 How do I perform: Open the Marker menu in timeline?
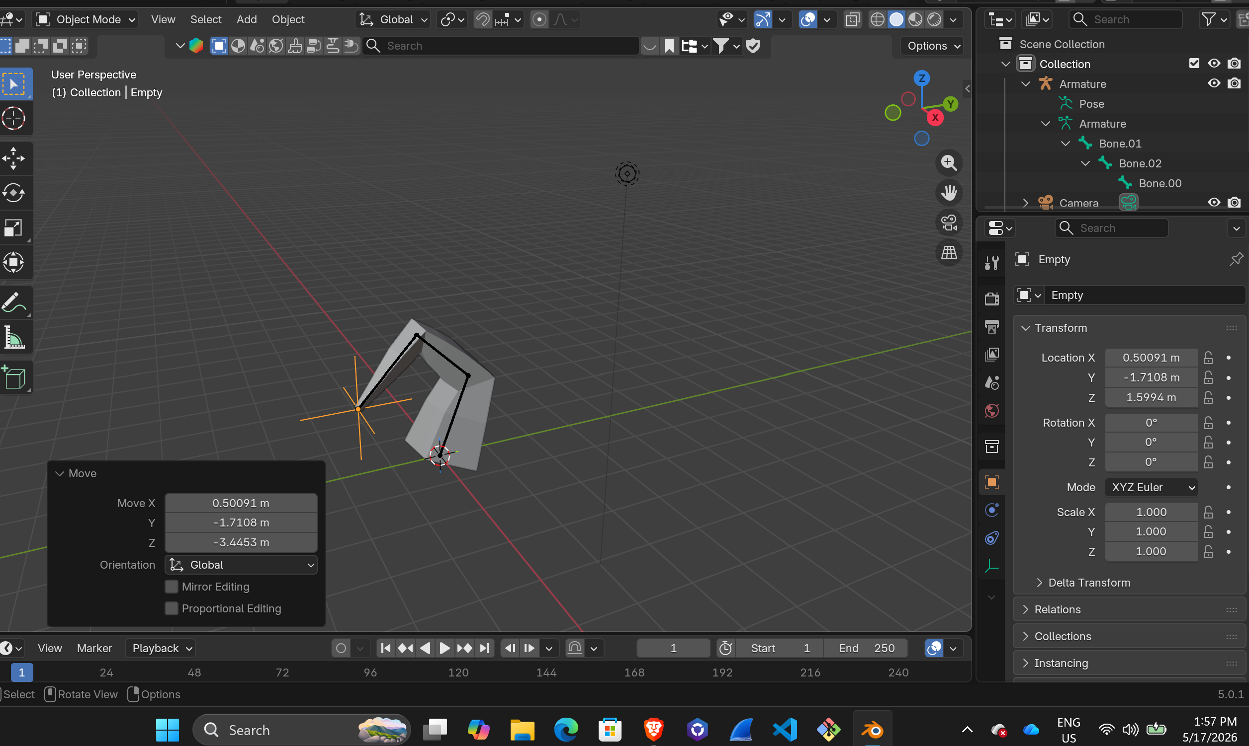click(94, 648)
